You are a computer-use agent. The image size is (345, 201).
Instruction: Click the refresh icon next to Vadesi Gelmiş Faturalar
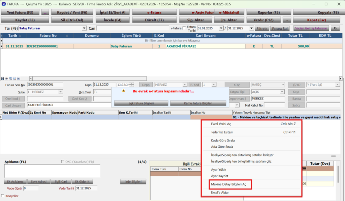click(335, 28)
